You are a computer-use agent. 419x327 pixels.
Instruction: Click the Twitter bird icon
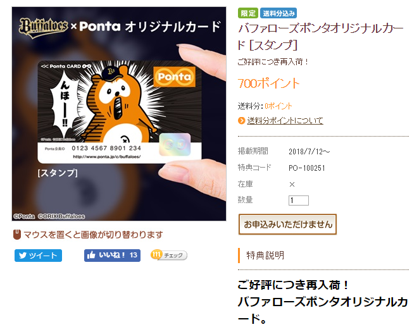pos(23,256)
